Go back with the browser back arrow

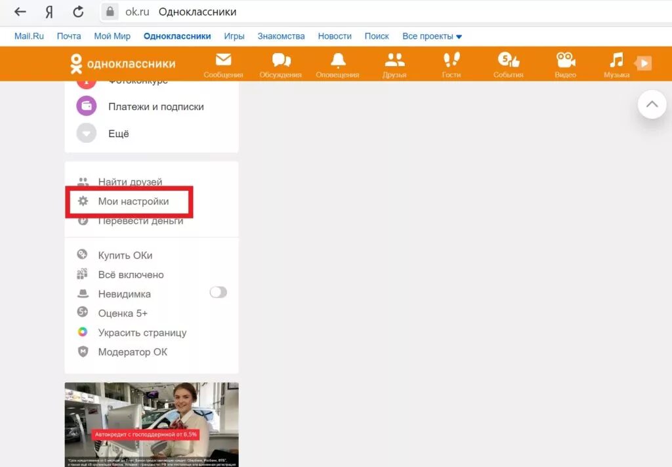[x=20, y=12]
